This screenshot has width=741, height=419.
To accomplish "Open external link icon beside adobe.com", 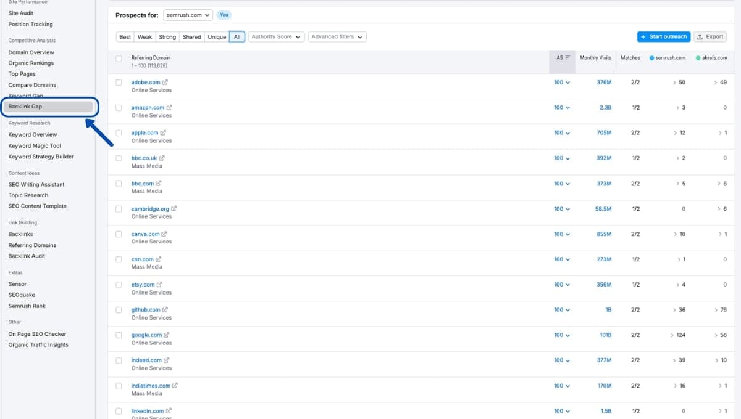I will pos(165,83).
